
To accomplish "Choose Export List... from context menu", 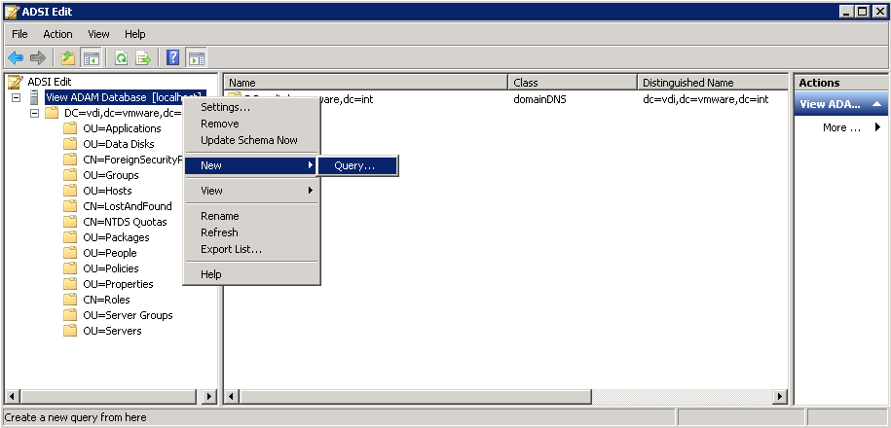I will pyautogui.click(x=252, y=249).
